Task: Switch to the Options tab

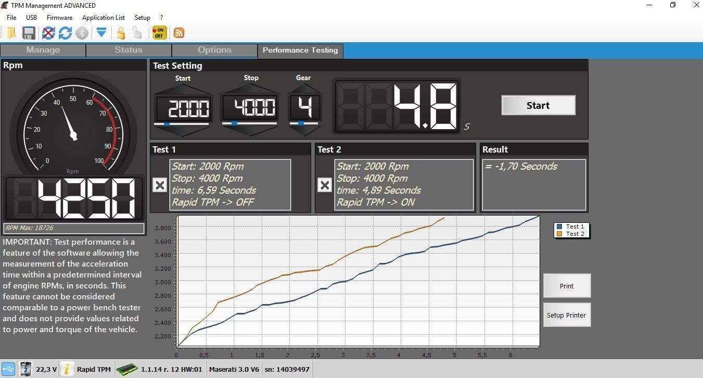Action: [x=214, y=50]
